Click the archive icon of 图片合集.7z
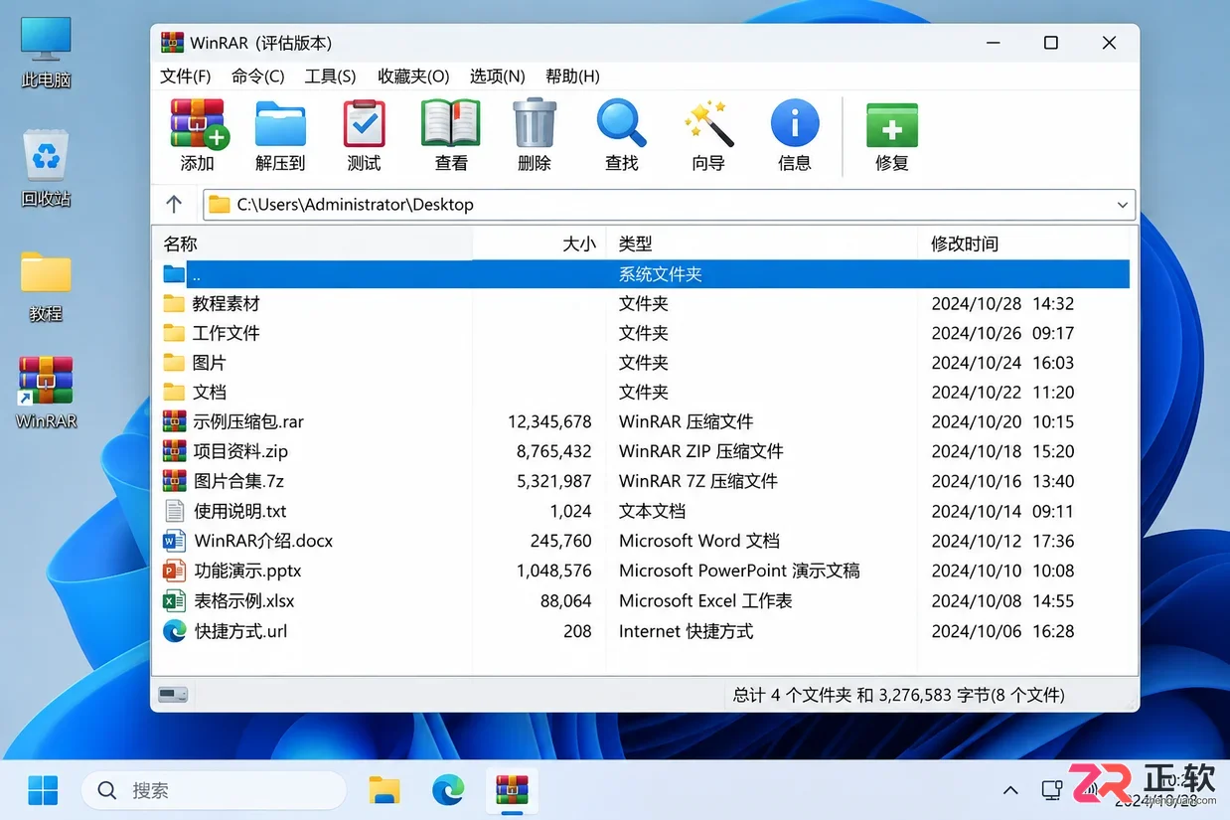Viewport: 1230px width, 820px height. [175, 481]
